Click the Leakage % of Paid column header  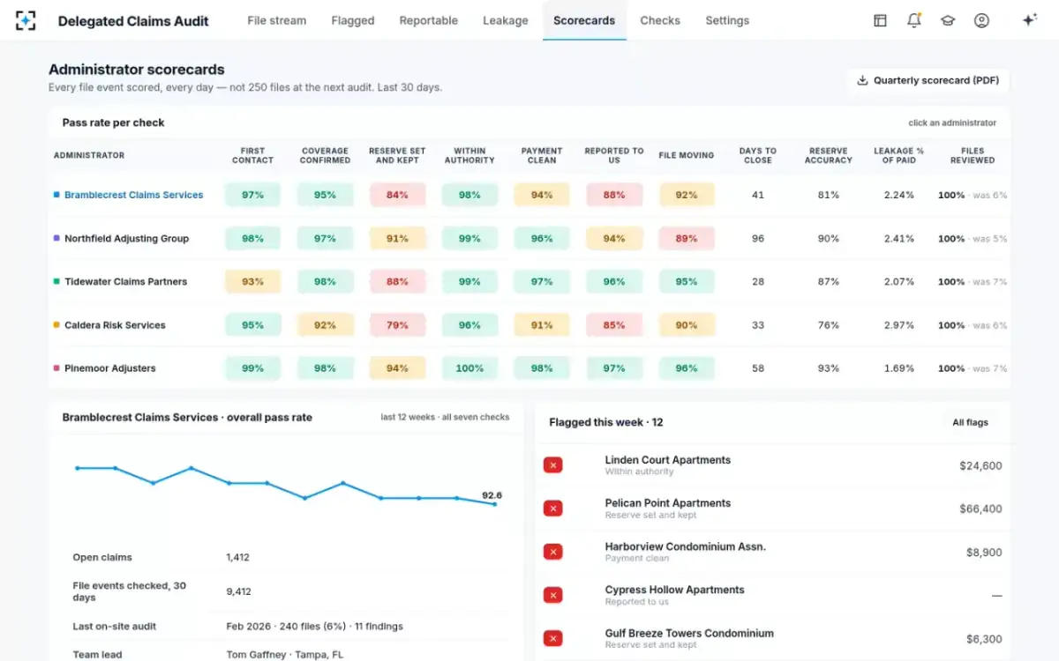[899, 155]
